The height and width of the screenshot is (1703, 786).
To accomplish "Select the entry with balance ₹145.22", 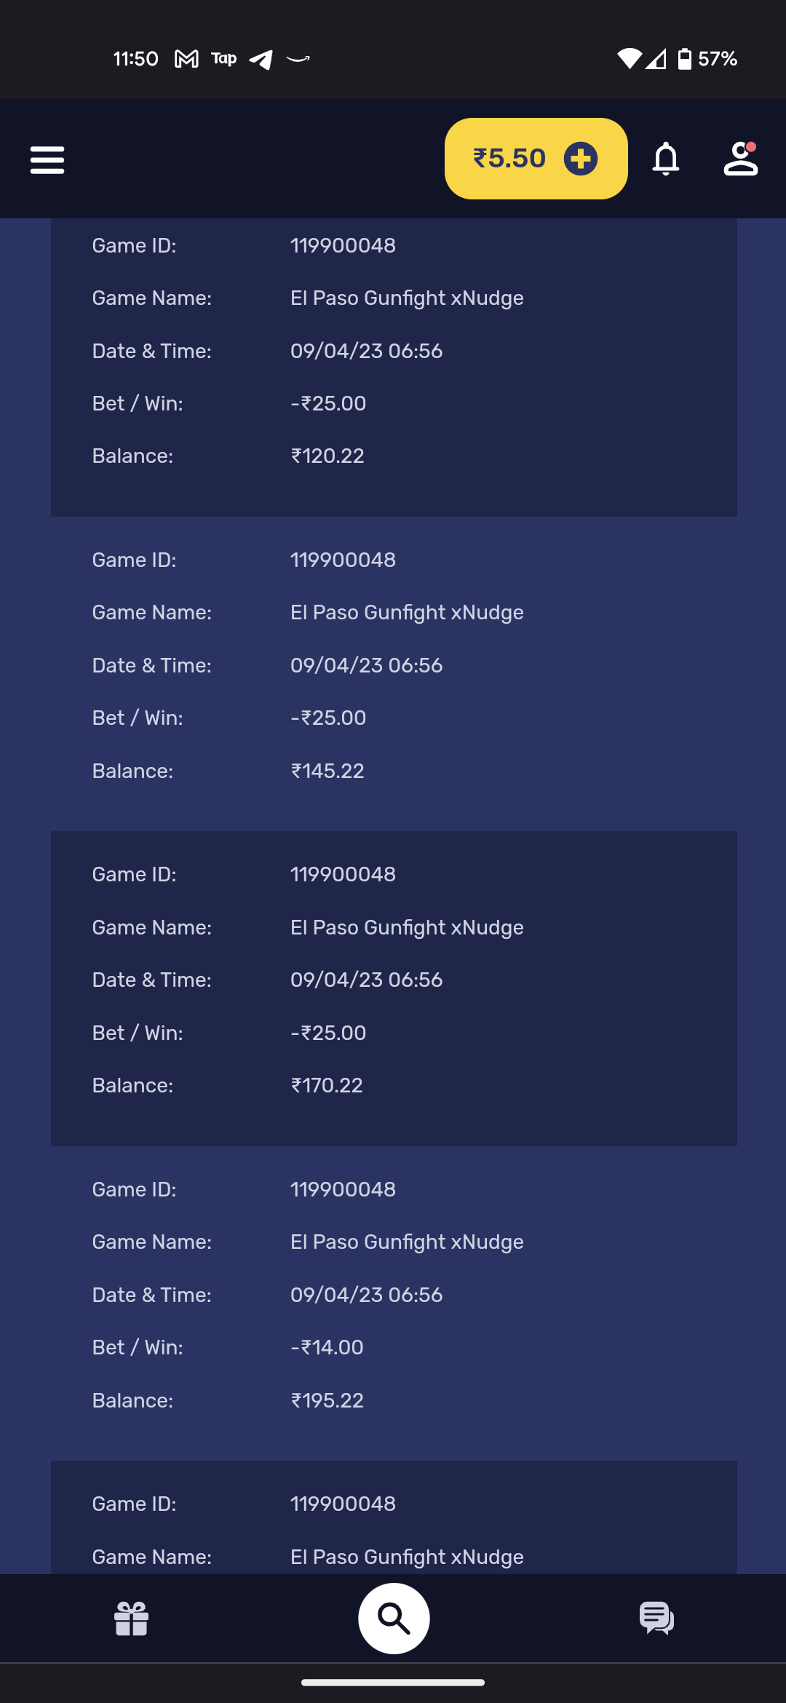I will (x=394, y=673).
